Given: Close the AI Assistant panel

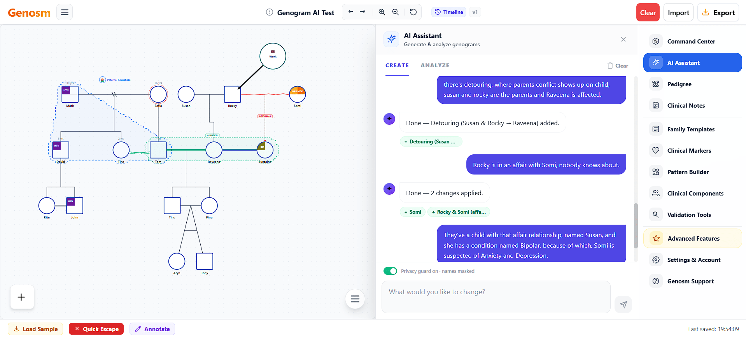Looking at the screenshot, I should point(623,39).
